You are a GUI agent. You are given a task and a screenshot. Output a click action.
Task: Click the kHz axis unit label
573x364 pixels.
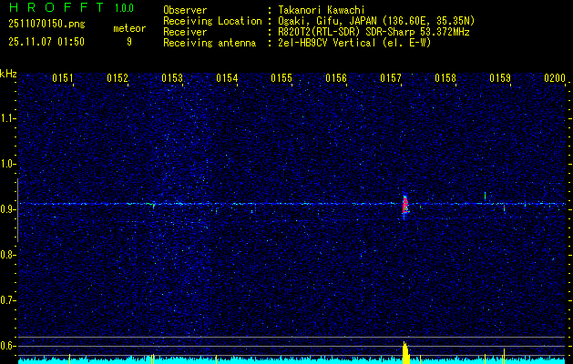pos(9,74)
